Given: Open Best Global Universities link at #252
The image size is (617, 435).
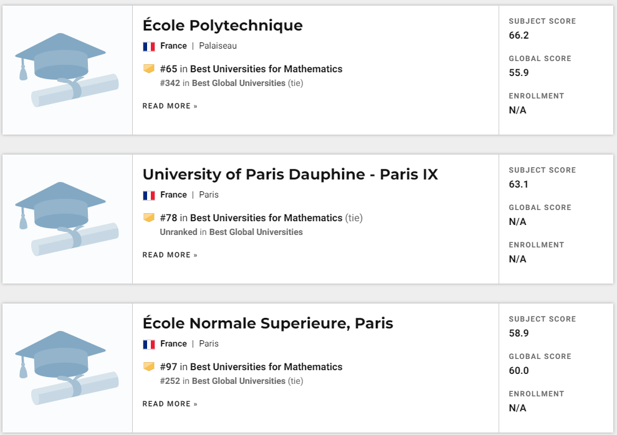Looking at the screenshot, I should click(239, 381).
